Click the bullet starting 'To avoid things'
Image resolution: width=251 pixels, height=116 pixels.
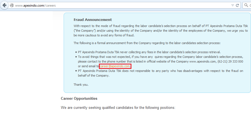coord(161,62)
